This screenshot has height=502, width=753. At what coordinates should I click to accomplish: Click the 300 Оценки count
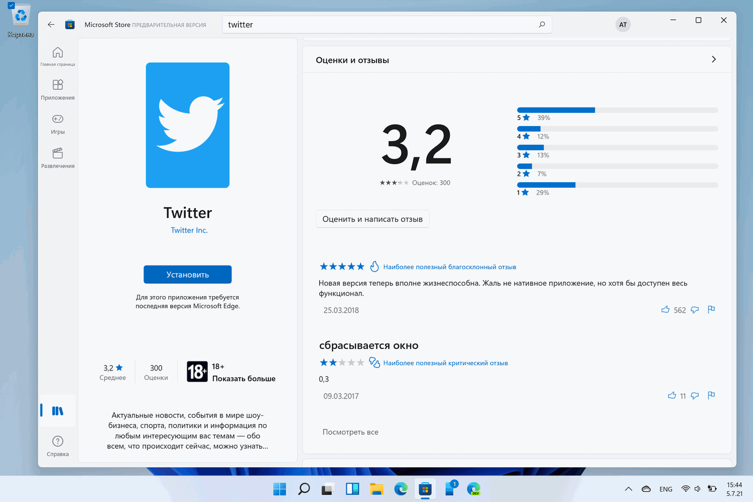156,372
